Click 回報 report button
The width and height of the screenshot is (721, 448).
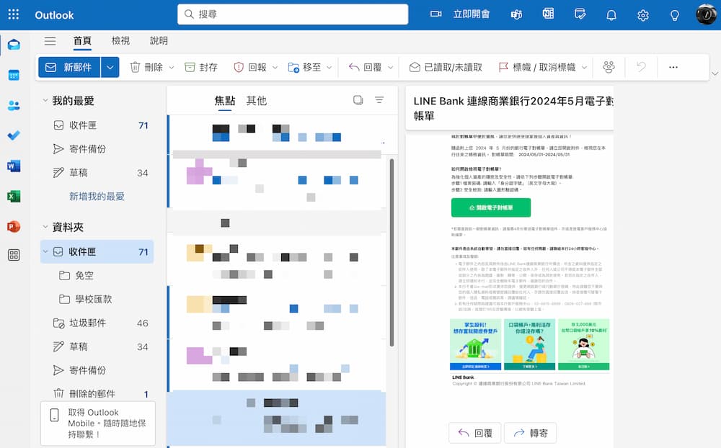pos(250,67)
